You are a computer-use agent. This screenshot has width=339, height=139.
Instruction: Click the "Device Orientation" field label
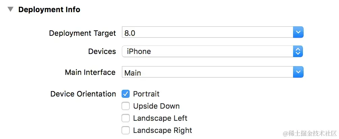pos(83,94)
